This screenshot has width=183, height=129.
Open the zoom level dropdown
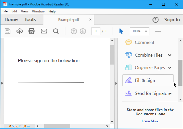(146, 31)
